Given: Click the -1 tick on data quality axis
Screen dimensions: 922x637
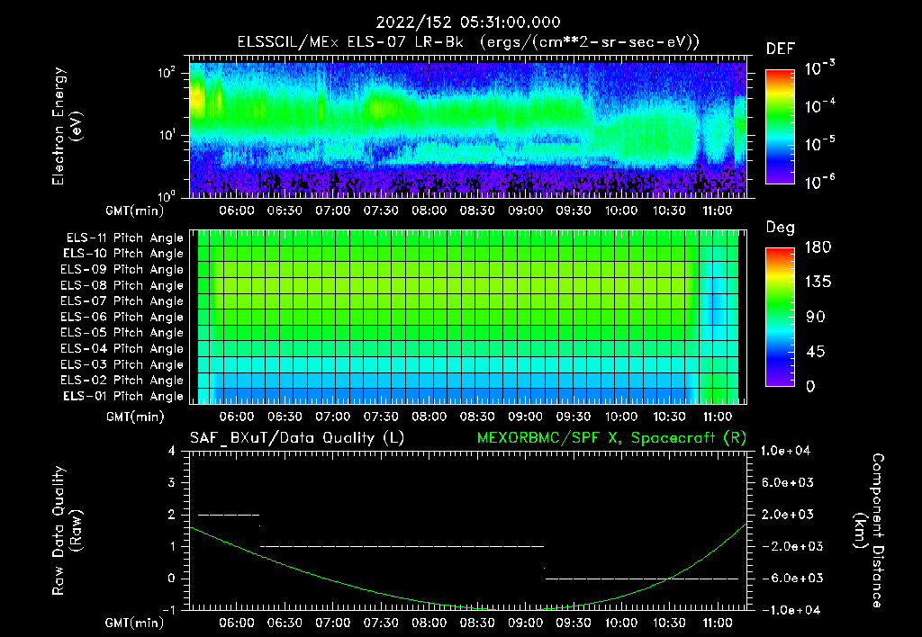Looking at the screenshot, I should click(168, 610).
